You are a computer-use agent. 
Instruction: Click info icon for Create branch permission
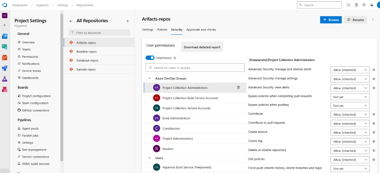coord(374,132)
